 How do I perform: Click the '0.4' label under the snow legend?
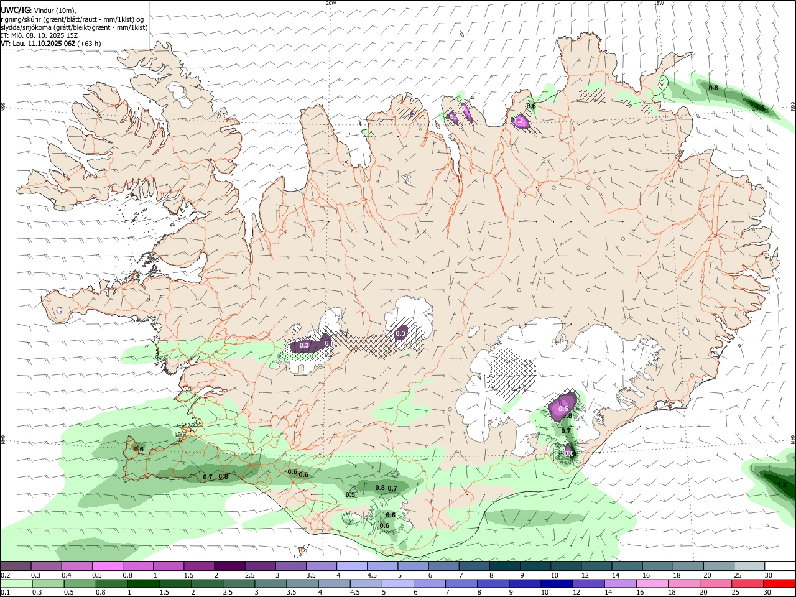coord(67,575)
